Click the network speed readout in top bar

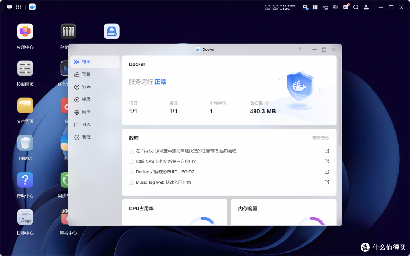pos(287,7)
